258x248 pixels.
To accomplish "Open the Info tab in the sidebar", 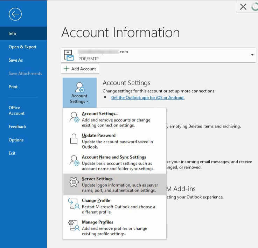I will pyautogui.click(x=23, y=33).
